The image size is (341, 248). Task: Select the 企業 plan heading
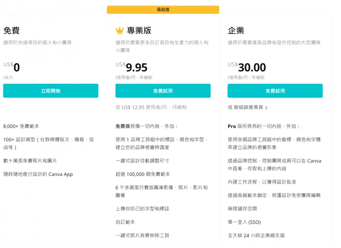[x=236, y=30]
